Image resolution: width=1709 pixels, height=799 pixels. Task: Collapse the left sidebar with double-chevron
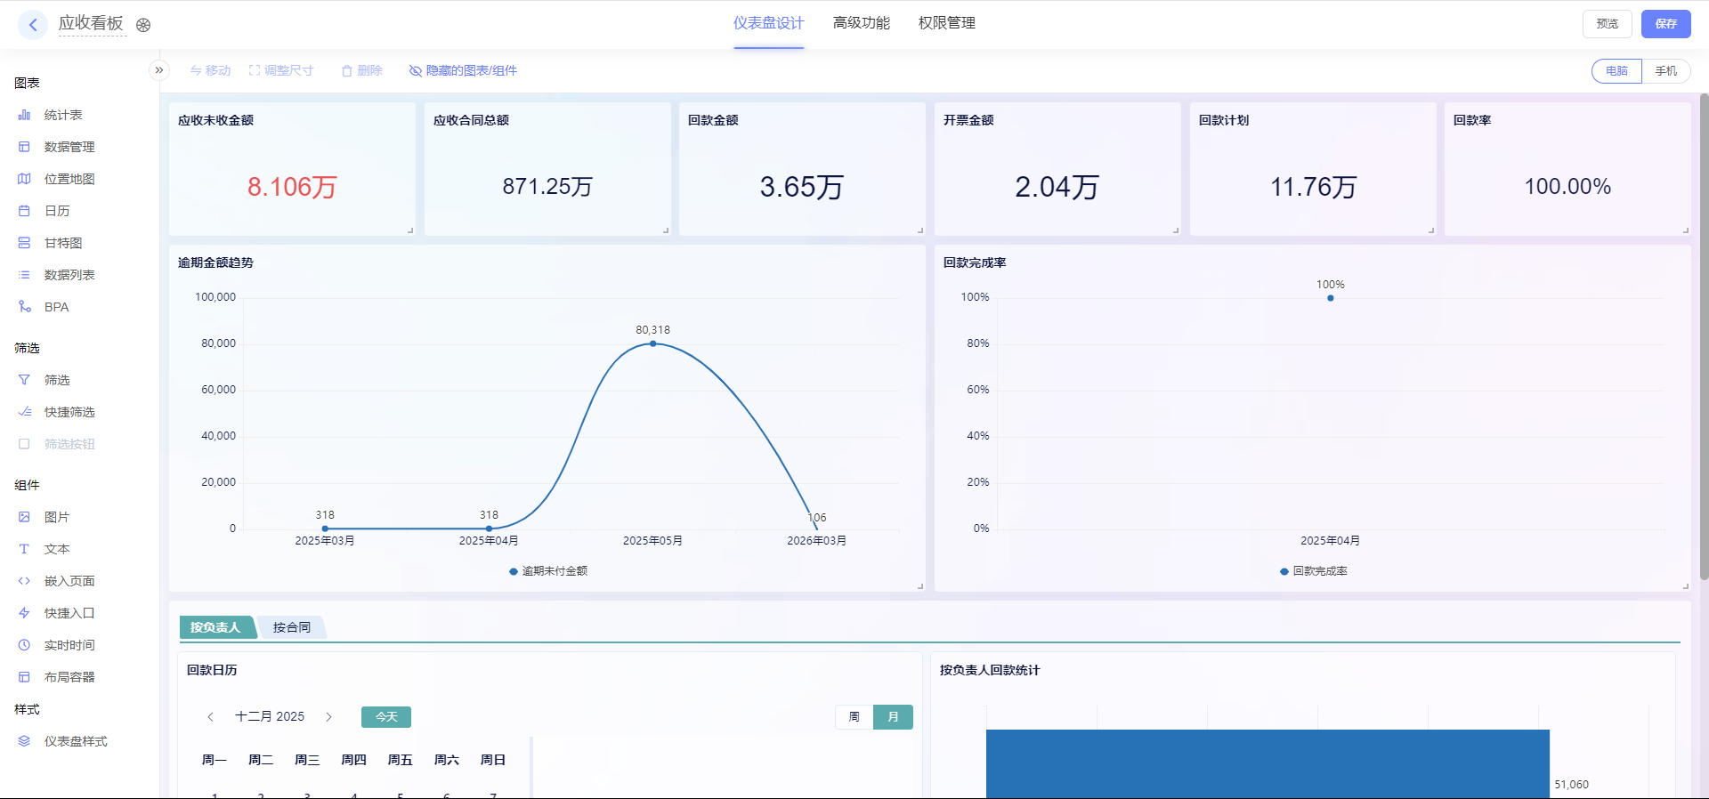pos(159,70)
